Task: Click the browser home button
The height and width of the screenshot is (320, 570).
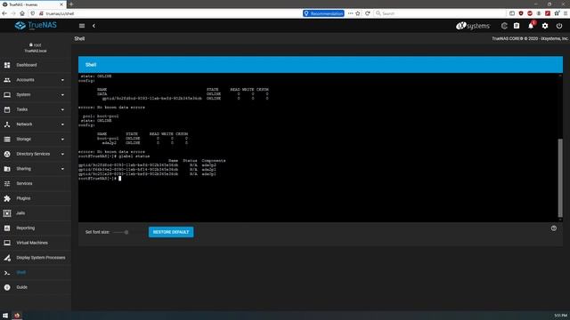Action: coord(22,13)
